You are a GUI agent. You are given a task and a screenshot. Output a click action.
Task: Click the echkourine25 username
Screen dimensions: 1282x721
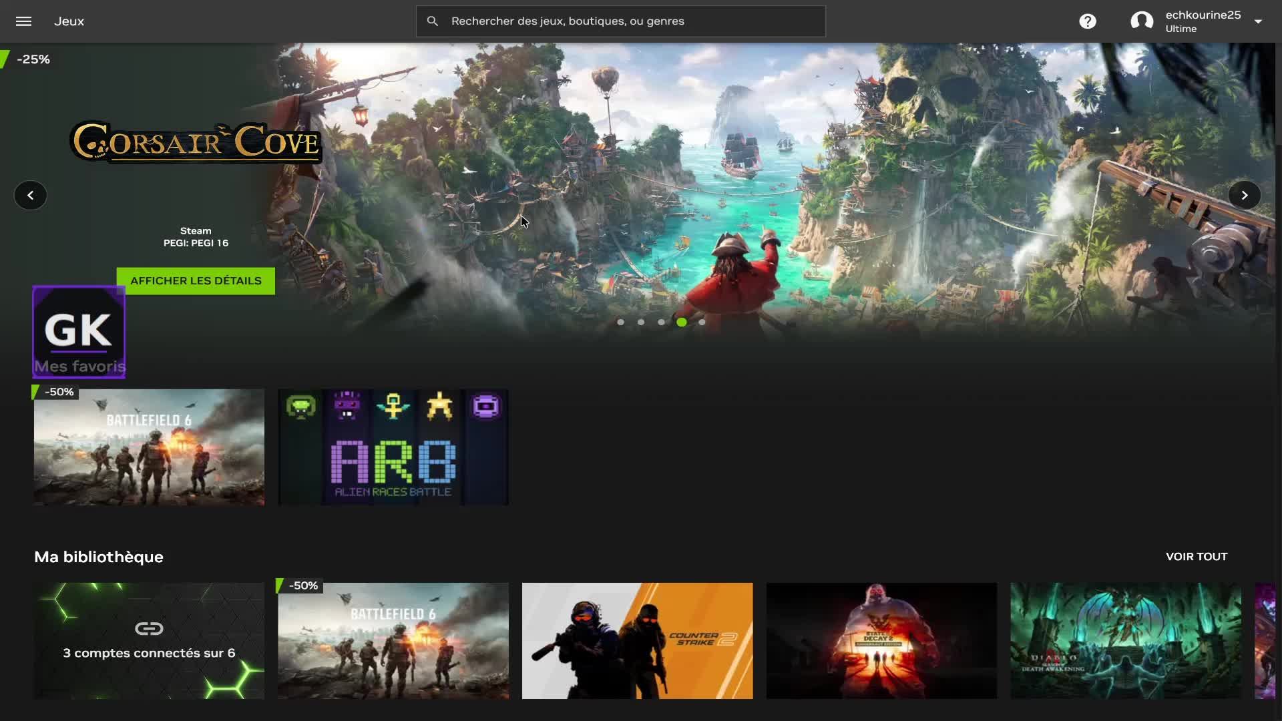click(1203, 15)
